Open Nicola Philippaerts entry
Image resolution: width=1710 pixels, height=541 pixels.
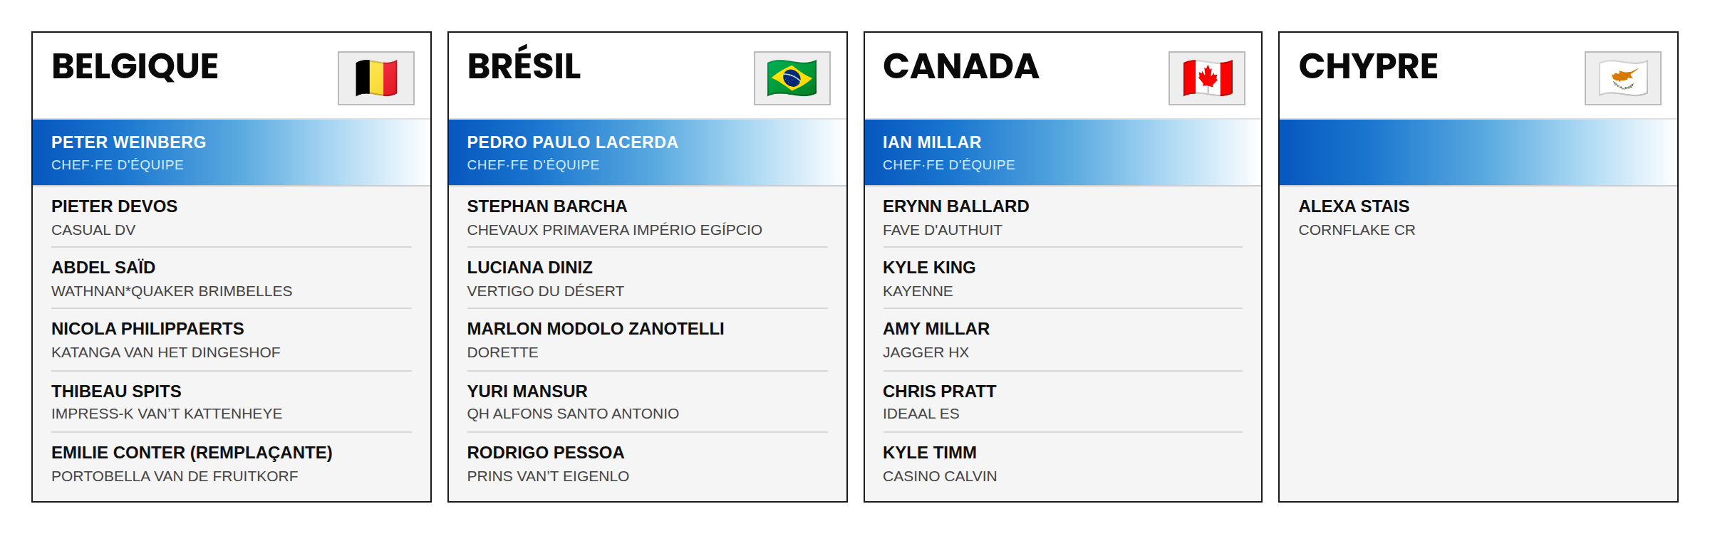click(232, 340)
